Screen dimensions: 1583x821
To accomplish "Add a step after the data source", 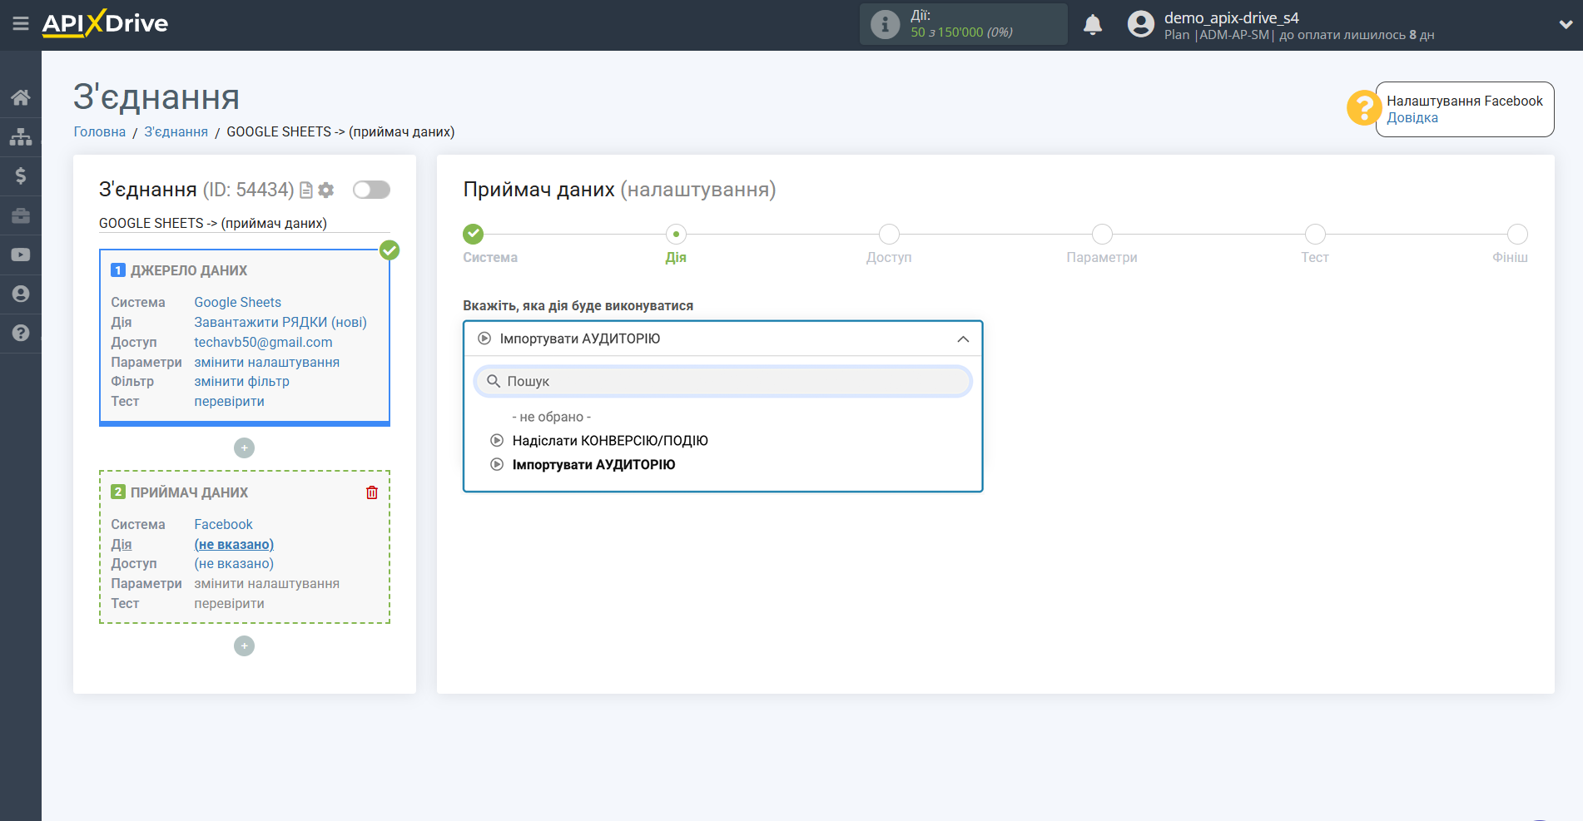I will click(x=244, y=448).
